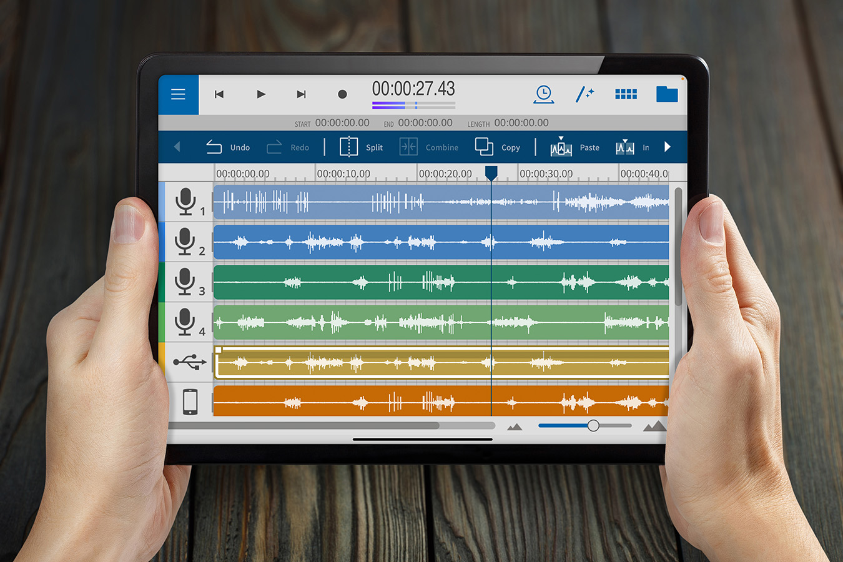Click the purple progress bar under the counter
843x562 pixels.
point(413,105)
